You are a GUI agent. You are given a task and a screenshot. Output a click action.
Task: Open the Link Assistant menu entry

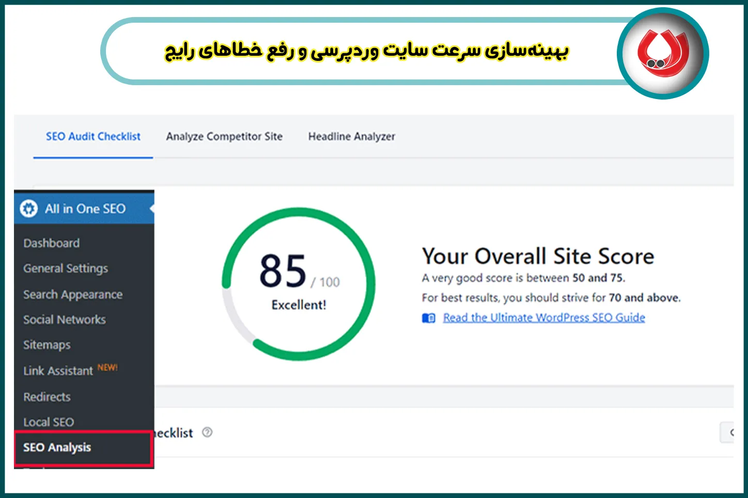tap(58, 370)
